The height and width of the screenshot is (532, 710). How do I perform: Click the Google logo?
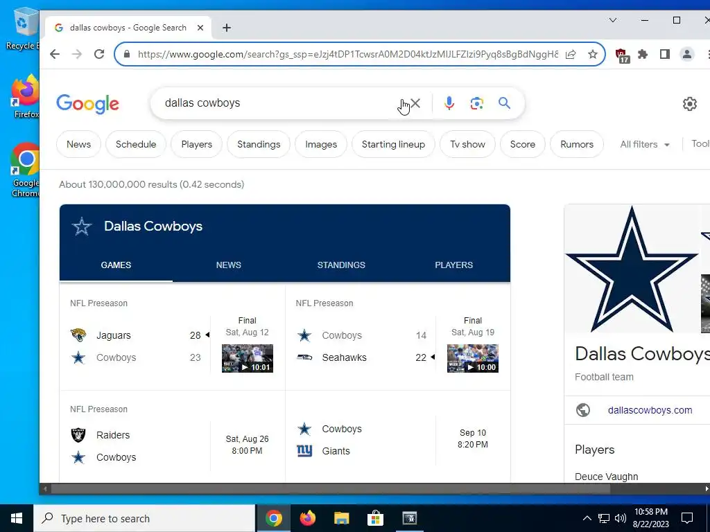point(88,104)
